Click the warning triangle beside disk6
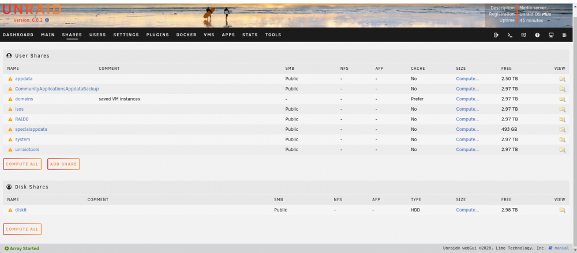577x253 pixels. (x=10, y=210)
